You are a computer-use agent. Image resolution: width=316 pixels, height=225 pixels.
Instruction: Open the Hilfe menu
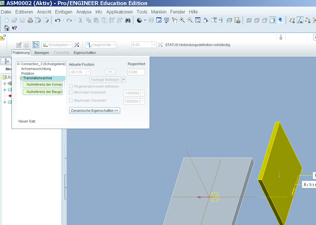coord(193,12)
